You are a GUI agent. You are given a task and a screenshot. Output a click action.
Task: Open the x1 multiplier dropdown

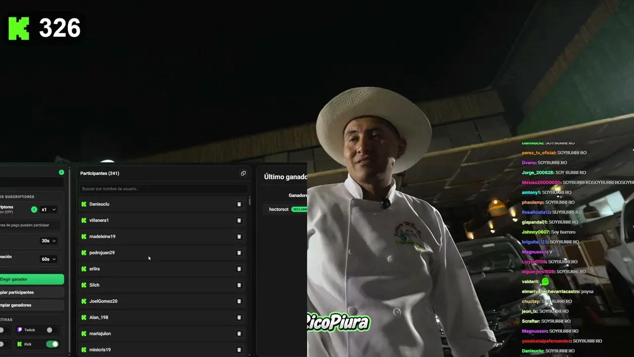pyautogui.click(x=49, y=210)
